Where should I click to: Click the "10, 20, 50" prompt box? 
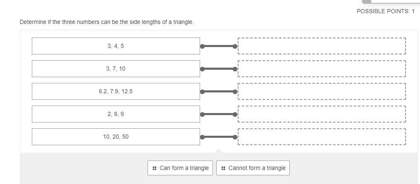click(x=116, y=137)
